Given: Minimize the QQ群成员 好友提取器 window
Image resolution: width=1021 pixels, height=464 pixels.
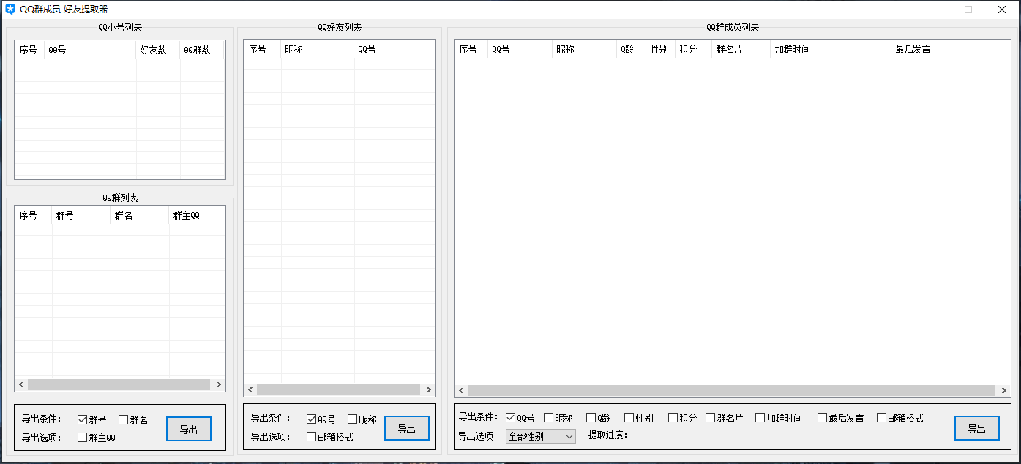Looking at the screenshot, I should 935,10.
